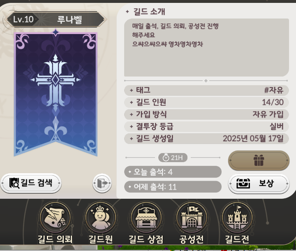Click the 21H timer badge
The width and height of the screenshot is (296, 251).
173,158
